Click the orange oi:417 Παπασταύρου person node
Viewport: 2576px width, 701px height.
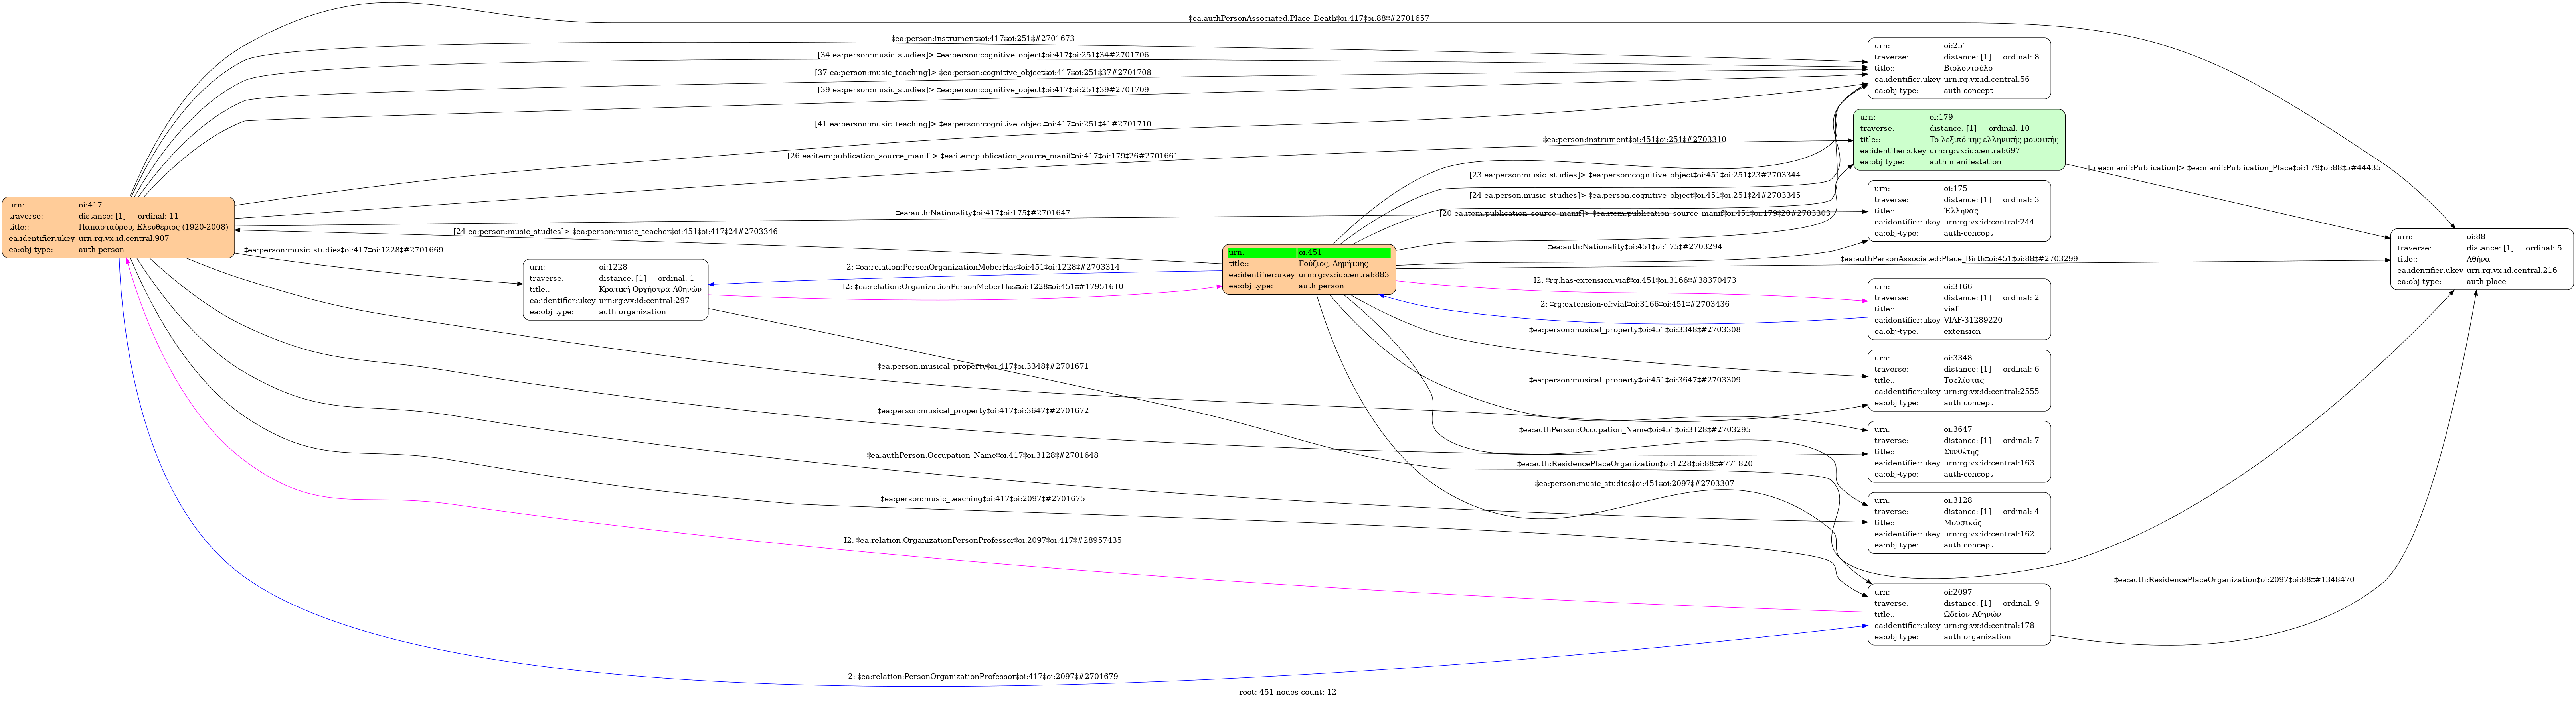coord(118,228)
